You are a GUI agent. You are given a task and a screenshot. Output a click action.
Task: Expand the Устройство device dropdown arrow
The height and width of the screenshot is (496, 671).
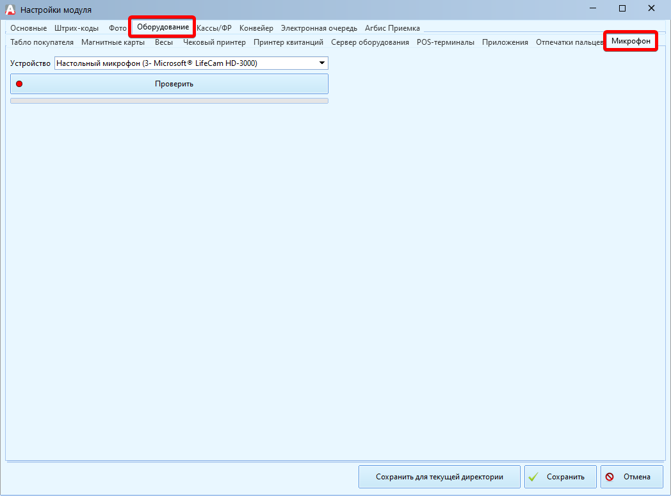321,63
